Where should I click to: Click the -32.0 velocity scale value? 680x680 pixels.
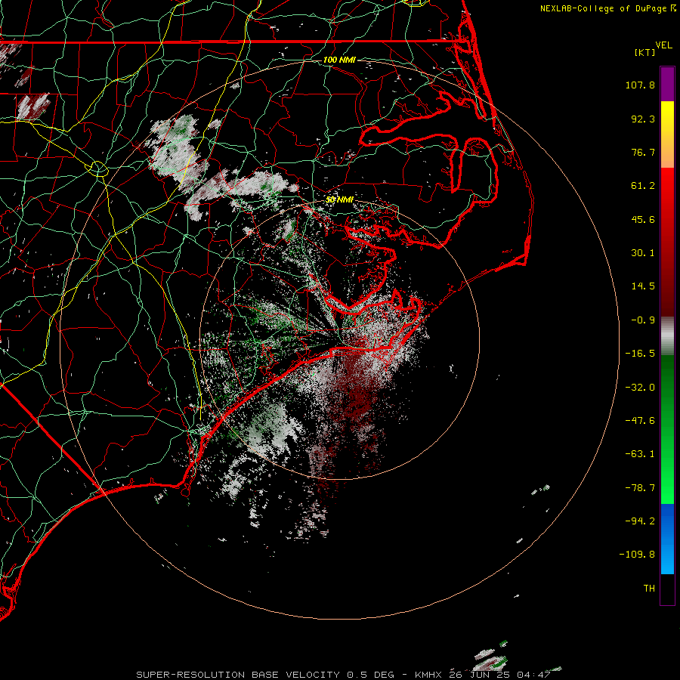(640, 388)
